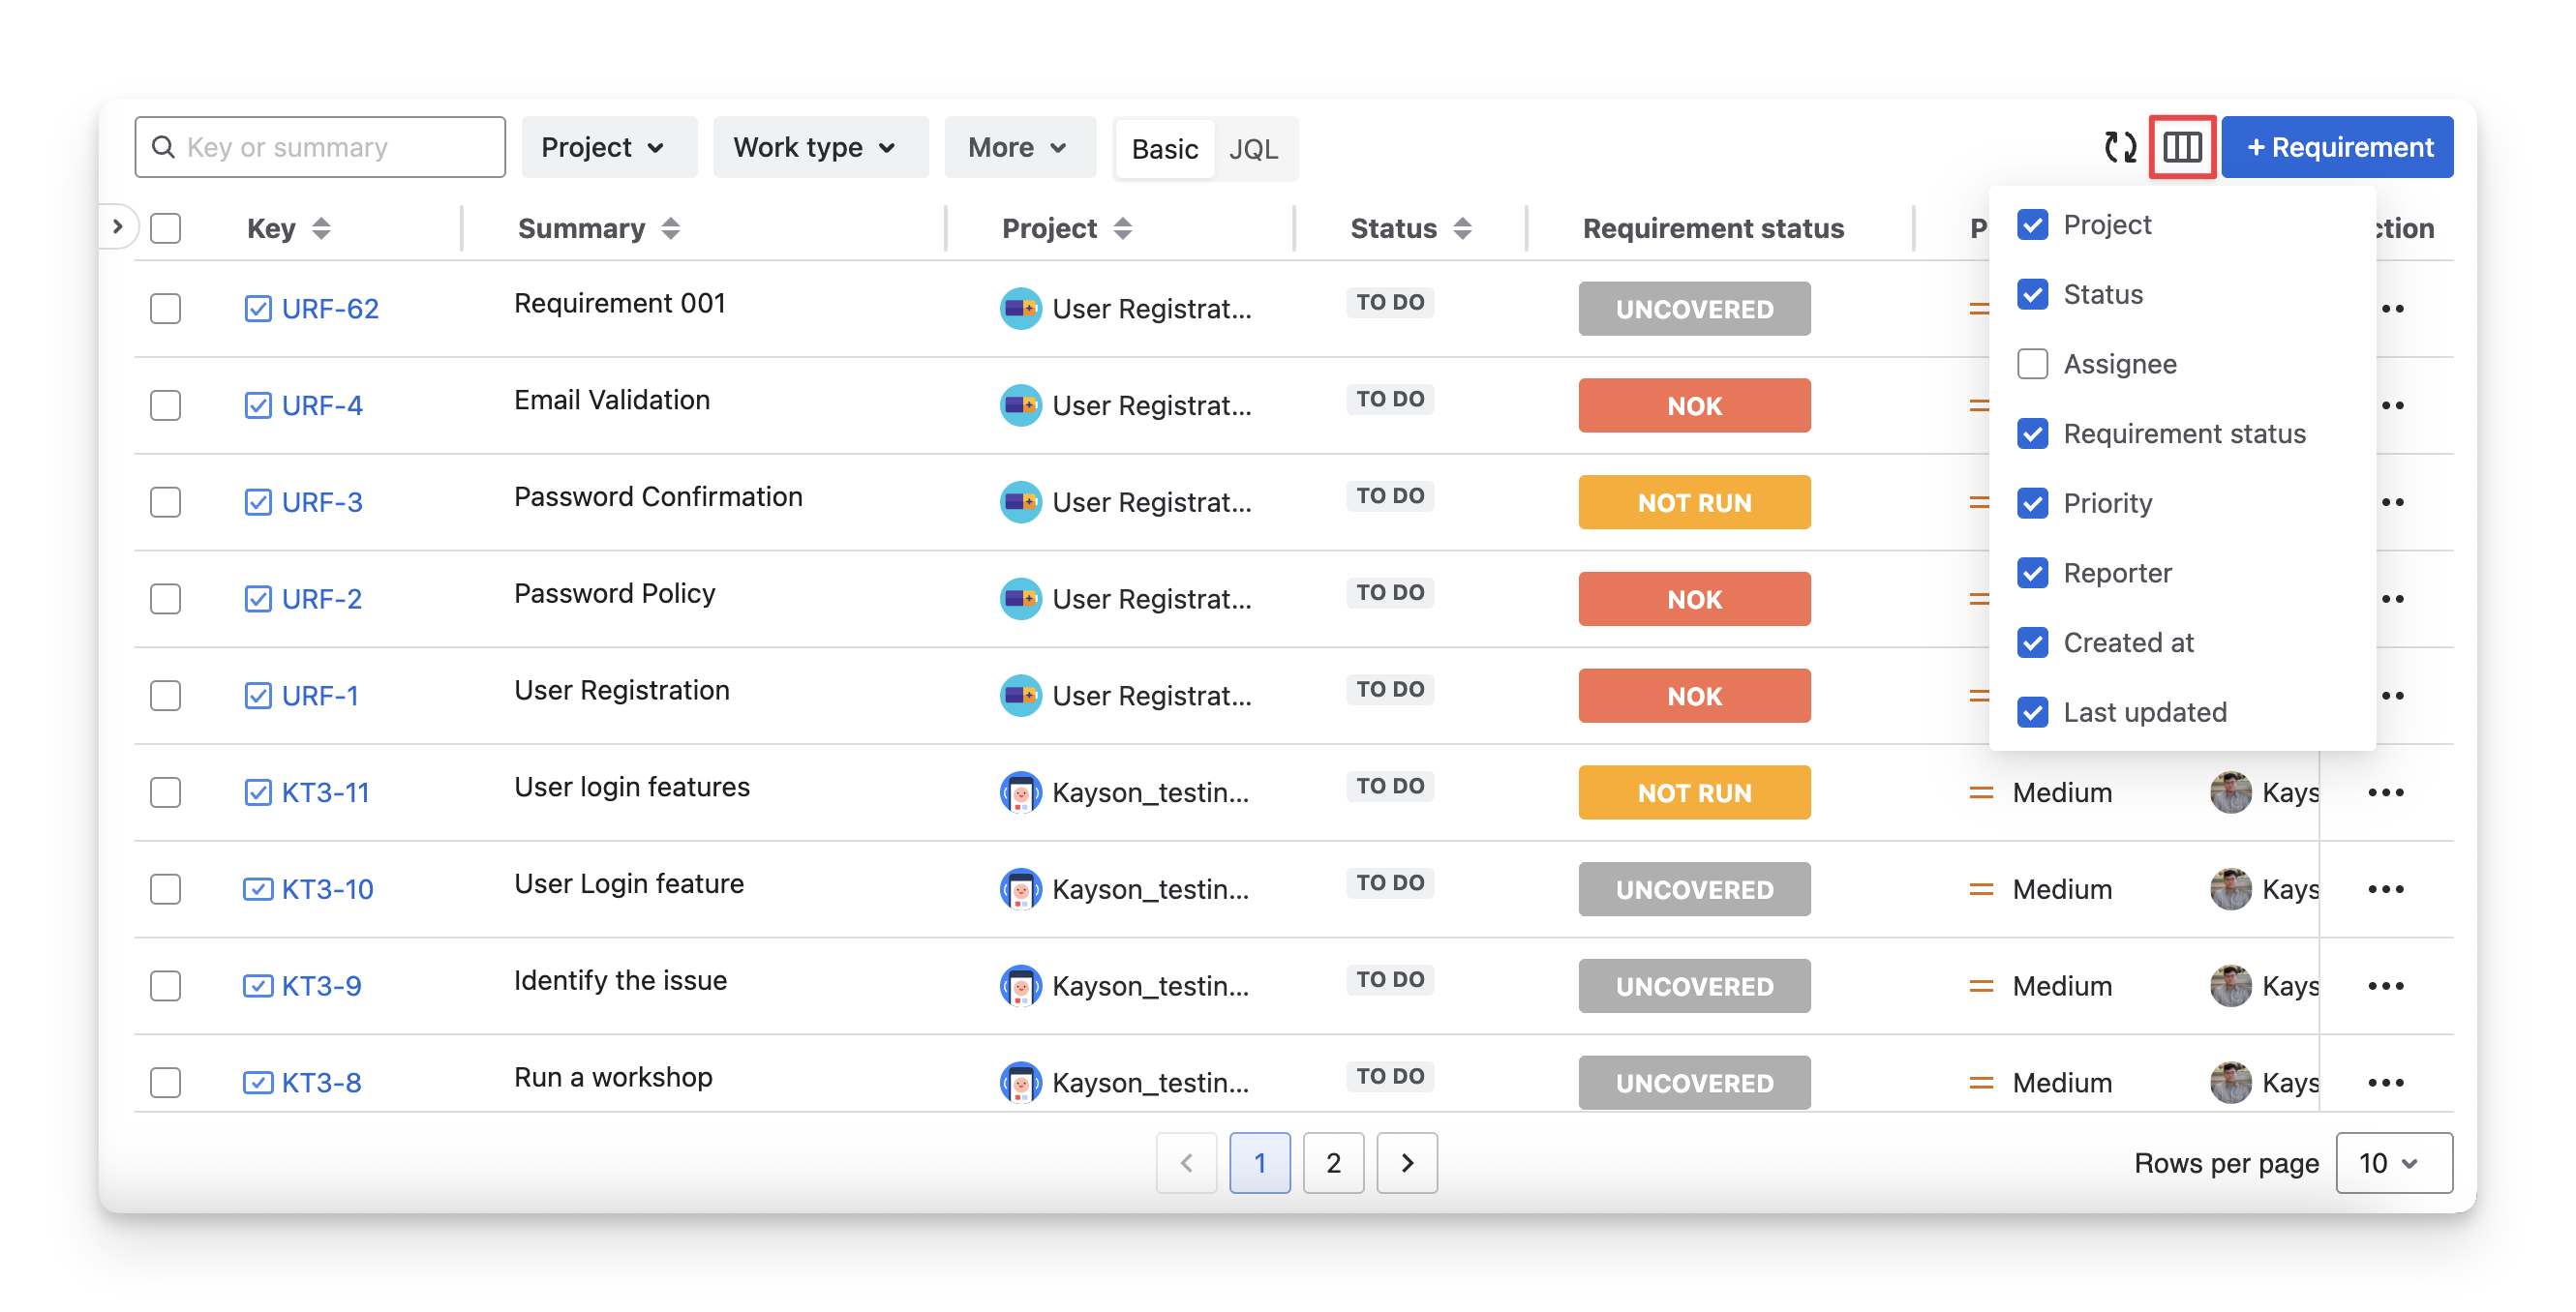This screenshot has width=2576, height=1312.
Task: Uncheck the Priority column checkbox
Action: click(x=2032, y=502)
